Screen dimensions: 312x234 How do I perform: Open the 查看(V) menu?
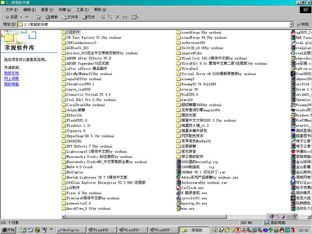[x=47, y=9]
